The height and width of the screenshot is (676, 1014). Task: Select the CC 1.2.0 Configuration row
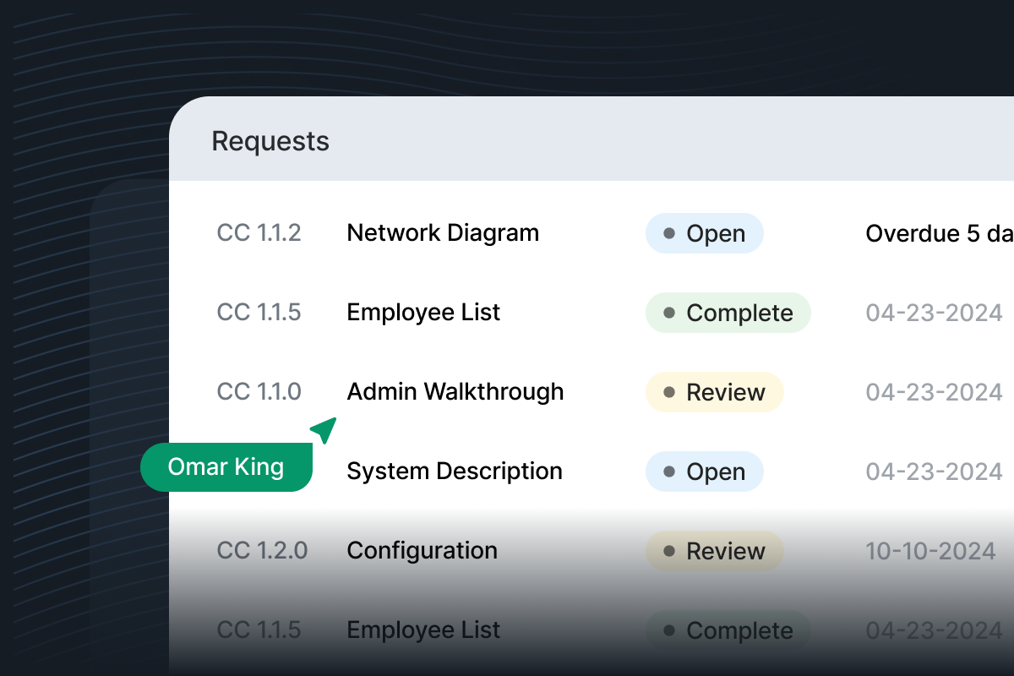point(421,550)
